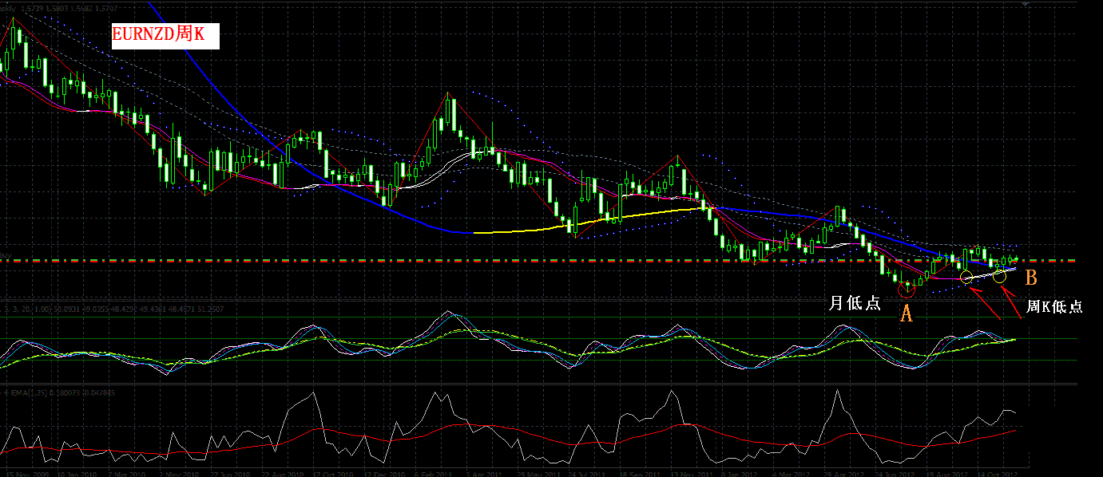This screenshot has width=1103, height=477.
Task: Select the 周K低点 text label
Action: pos(1054,306)
